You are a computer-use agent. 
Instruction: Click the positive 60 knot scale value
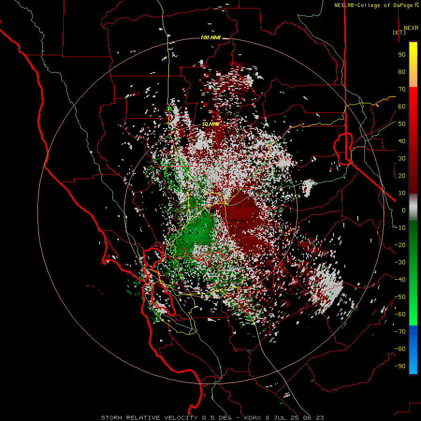click(402, 107)
